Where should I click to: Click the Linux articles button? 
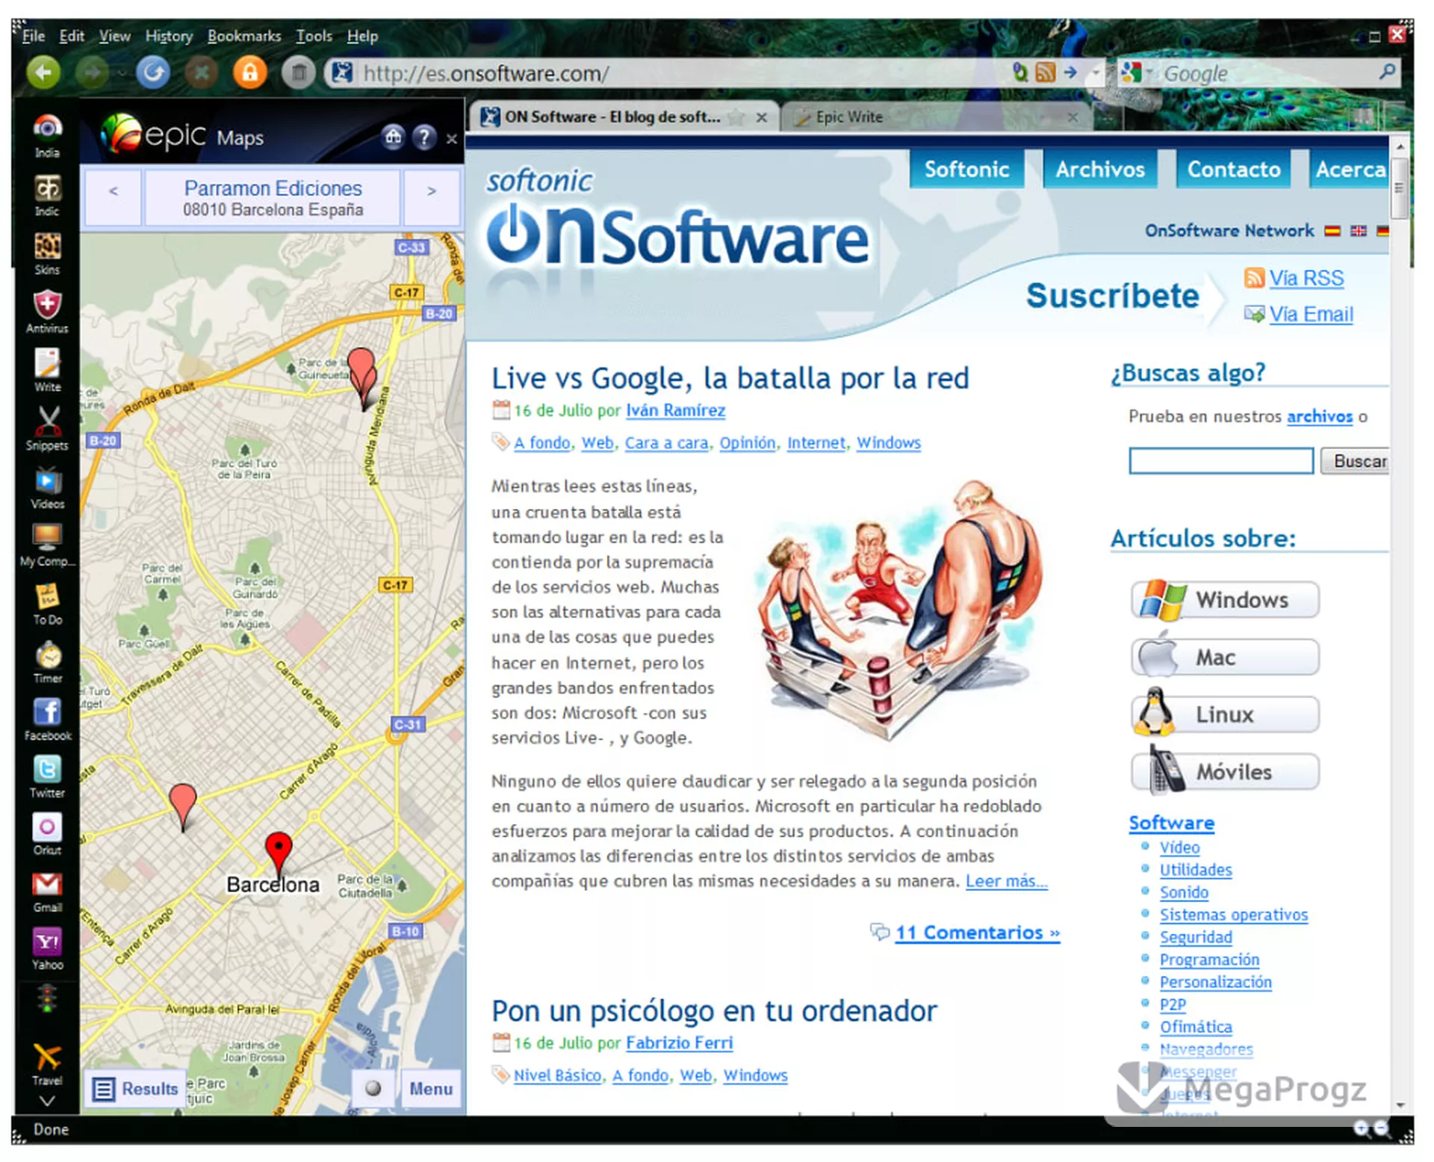click(1225, 714)
